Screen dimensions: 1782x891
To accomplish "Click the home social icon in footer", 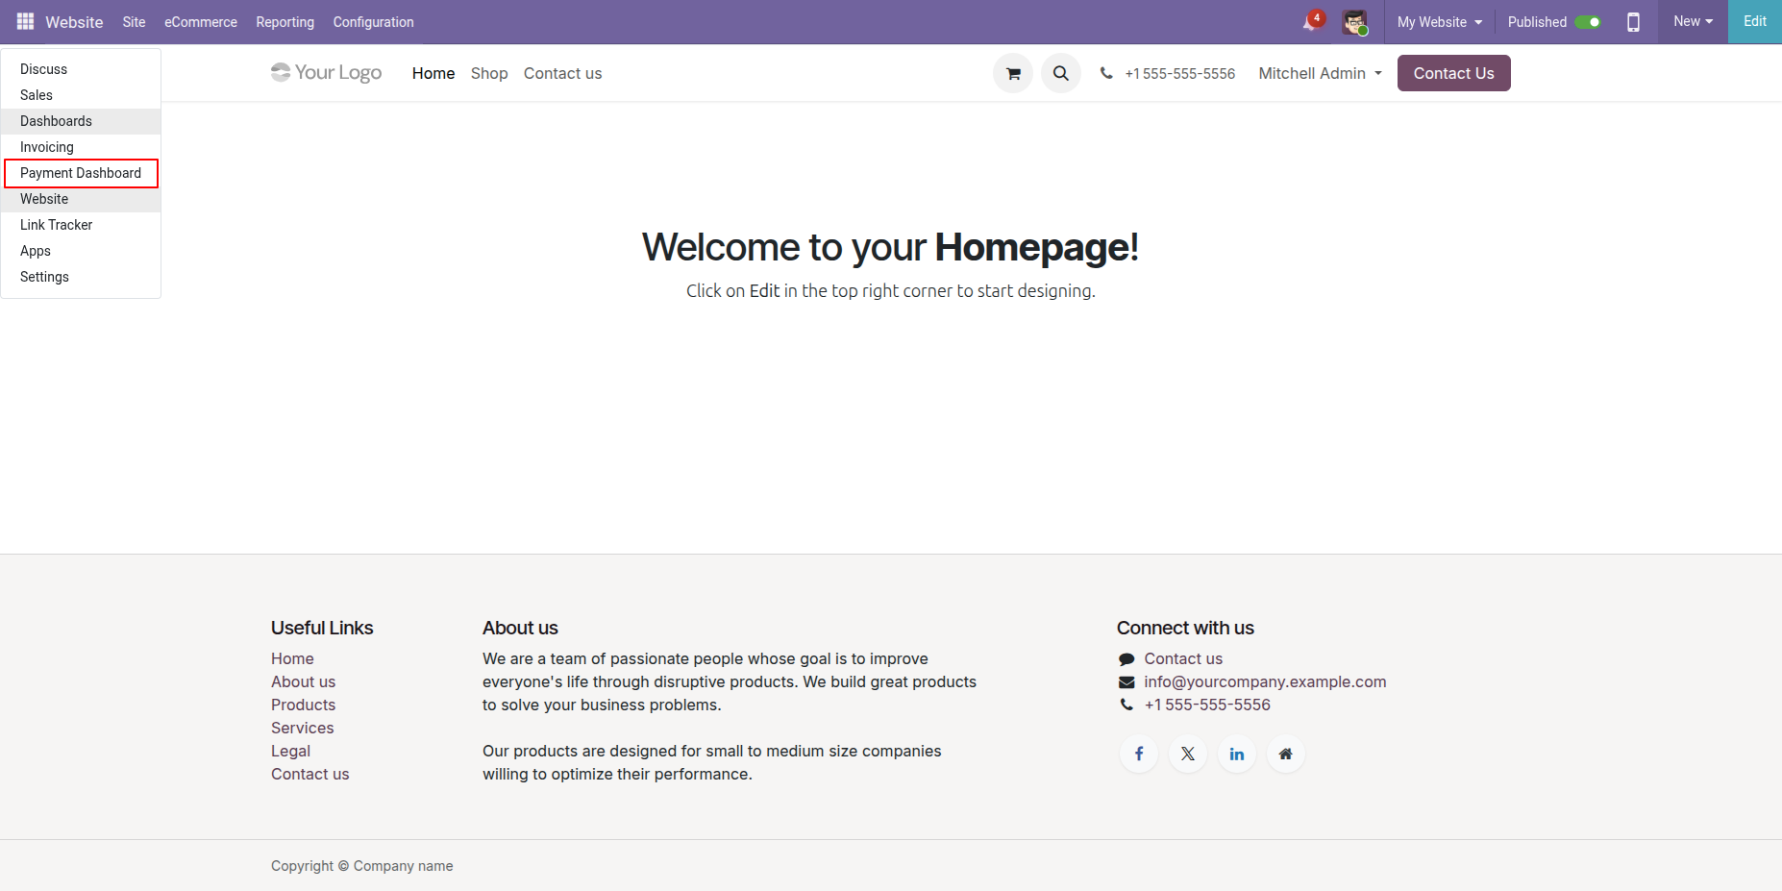I will pos(1286,754).
